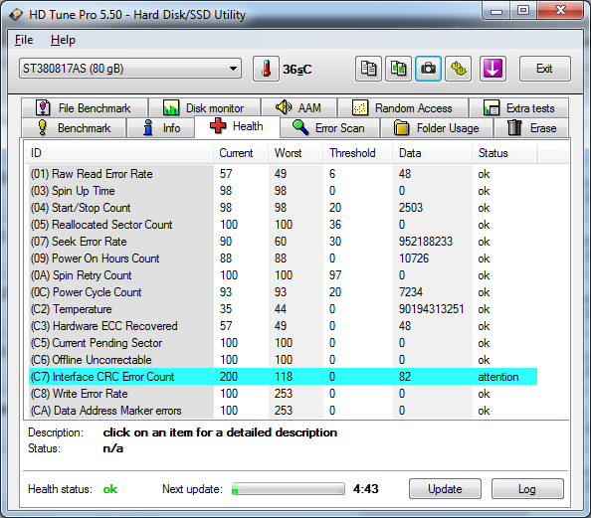Click the Log button
This screenshot has height=518, width=591.
coord(527,489)
